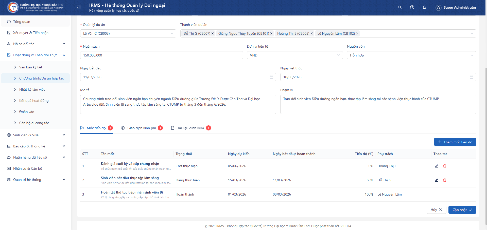Delete the 'Sinh viên bắt đầu thực tập' milestone

click(x=445, y=180)
